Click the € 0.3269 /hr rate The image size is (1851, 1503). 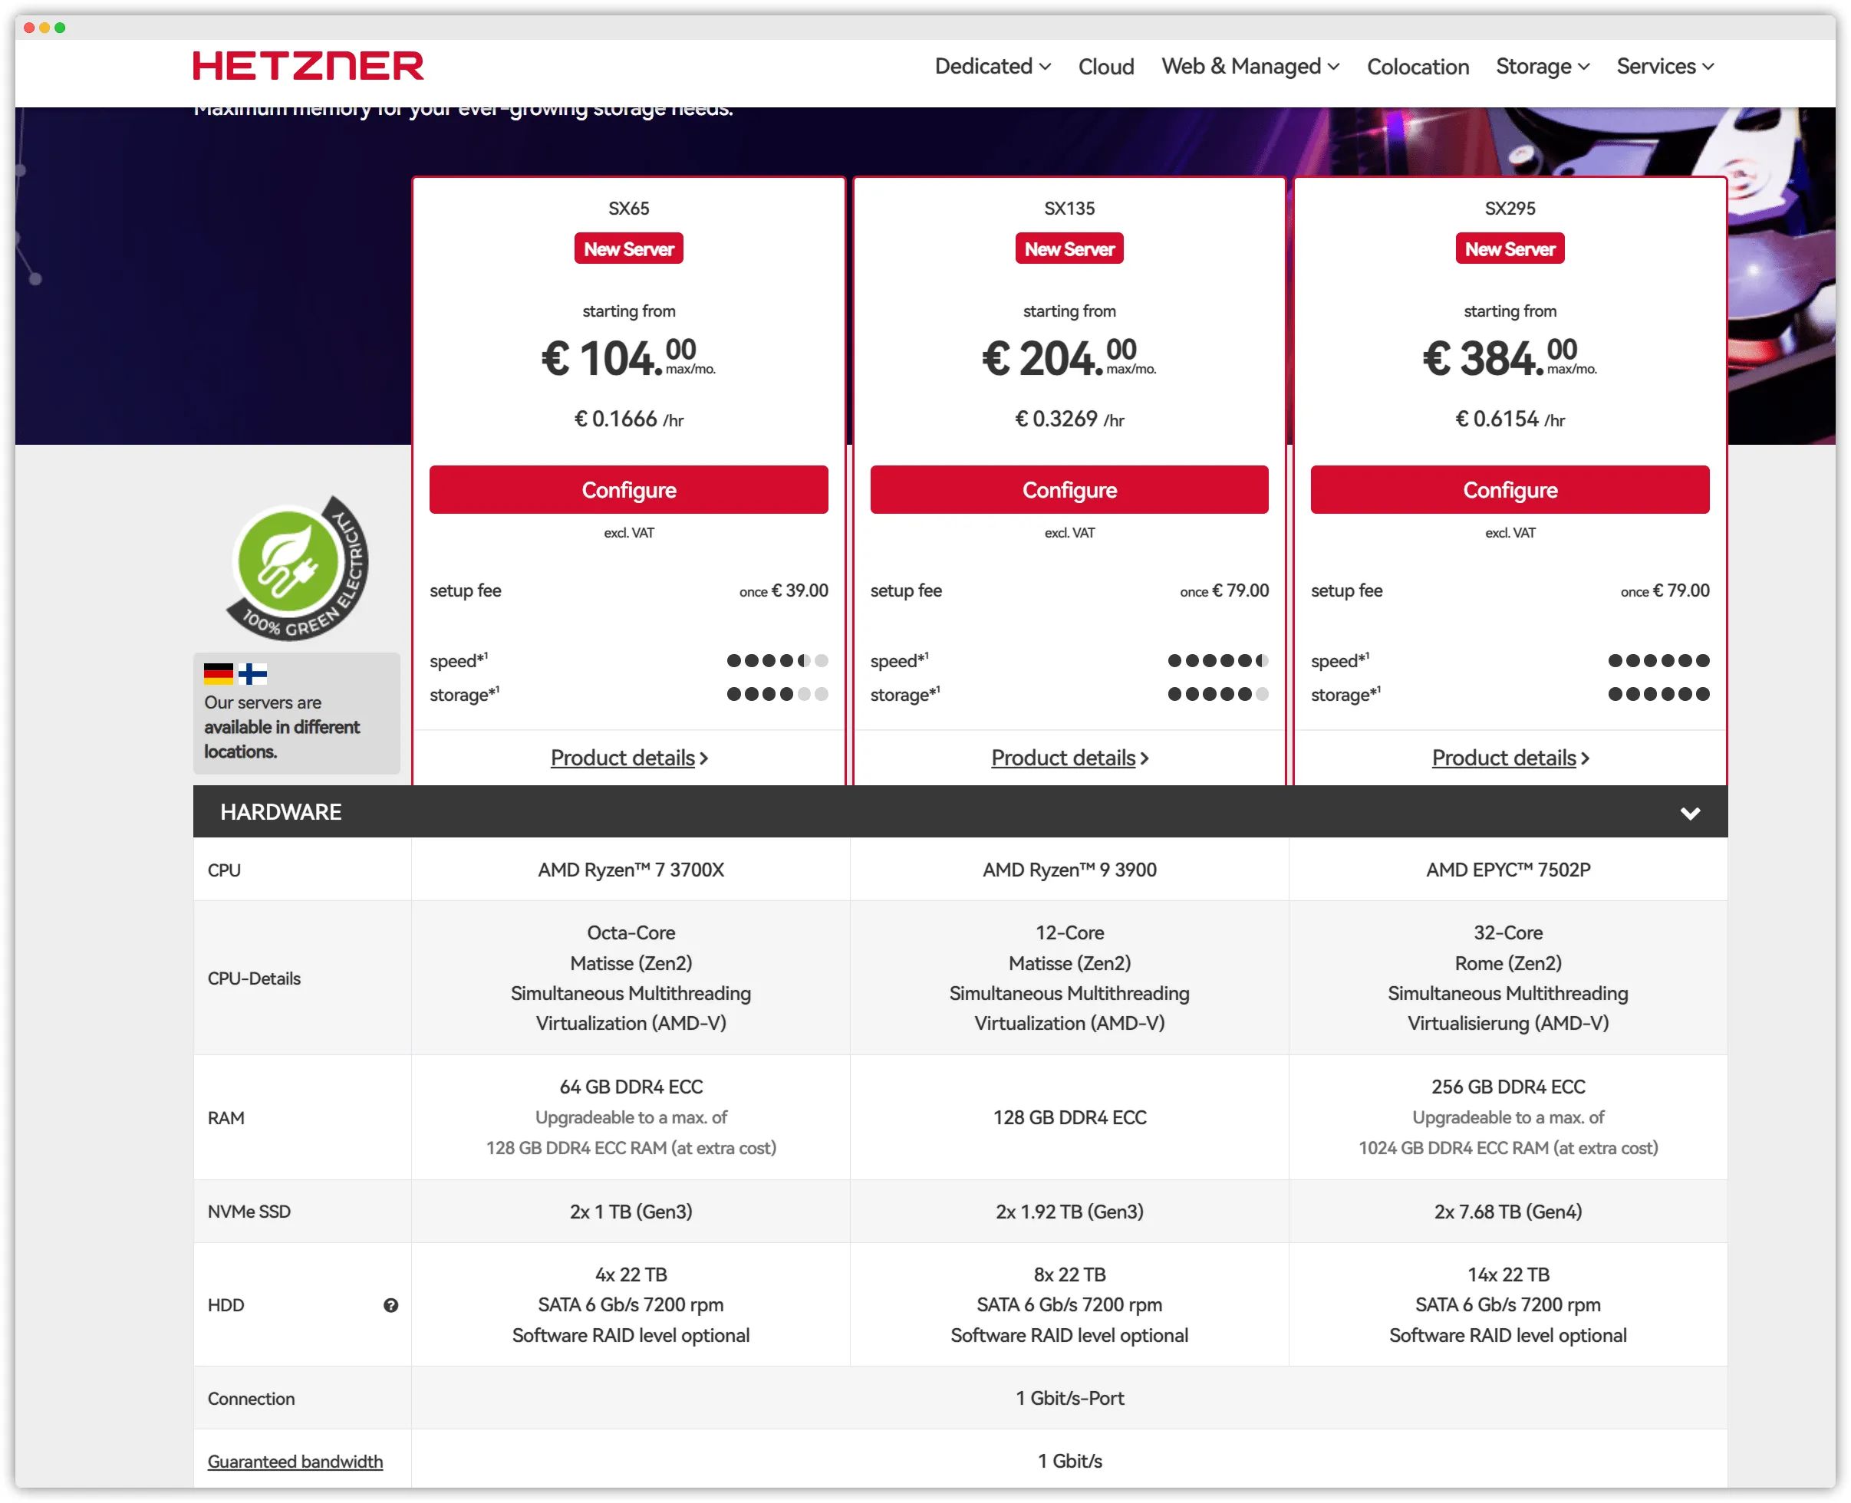pos(1069,419)
